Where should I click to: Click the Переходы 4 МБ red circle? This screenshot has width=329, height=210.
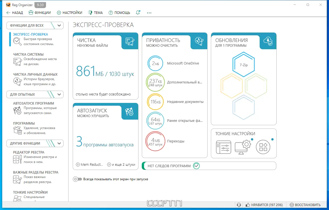(155, 141)
